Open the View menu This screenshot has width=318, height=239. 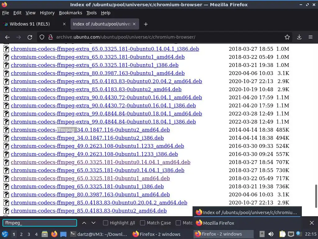(x=30, y=13)
